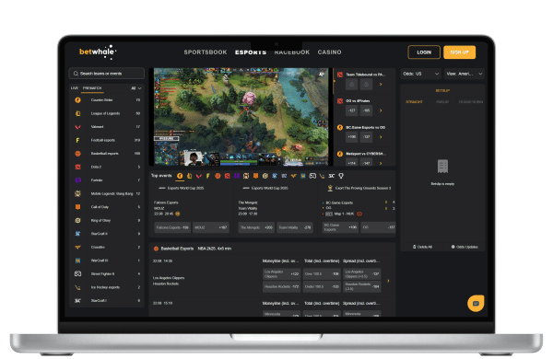Image resolution: width=553 pixels, height=359 pixels.
Task: Click the Sign Up button
Action: click(460, 52)
